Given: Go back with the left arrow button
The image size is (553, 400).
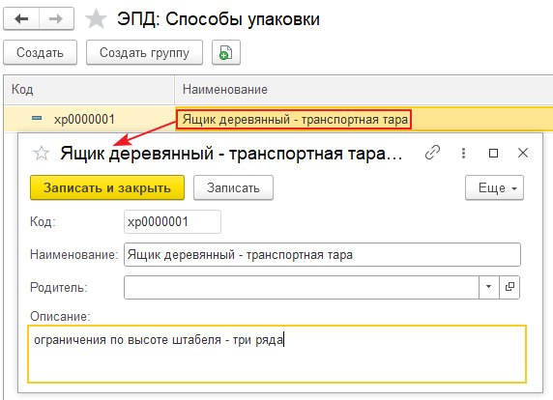Looking at the screenshot, I should pyautogui.click(x=21, y=19).
